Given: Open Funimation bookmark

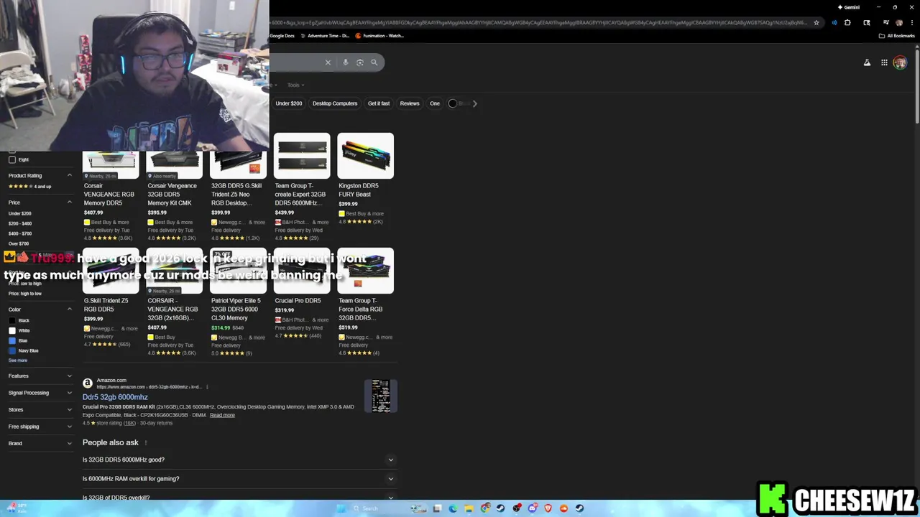Looking at the screenshot, I should (380, 36).
